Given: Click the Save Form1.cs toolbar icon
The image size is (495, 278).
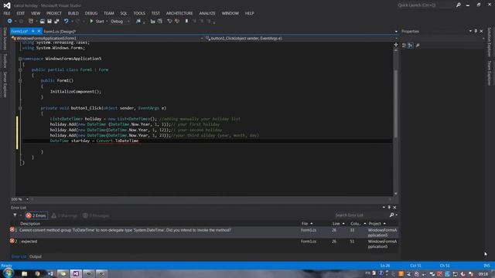Looking at the screenshot, I should [x=49, y=21].
